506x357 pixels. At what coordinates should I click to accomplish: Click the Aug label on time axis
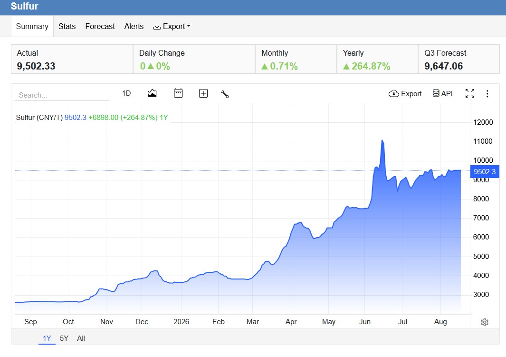click(440, 322)
